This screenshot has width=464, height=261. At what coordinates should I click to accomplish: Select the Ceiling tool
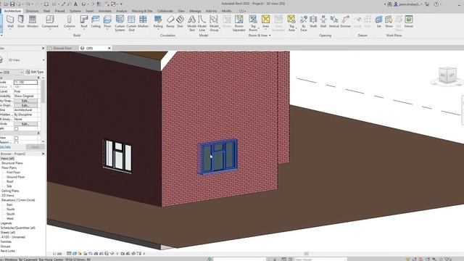click(95, 22)
